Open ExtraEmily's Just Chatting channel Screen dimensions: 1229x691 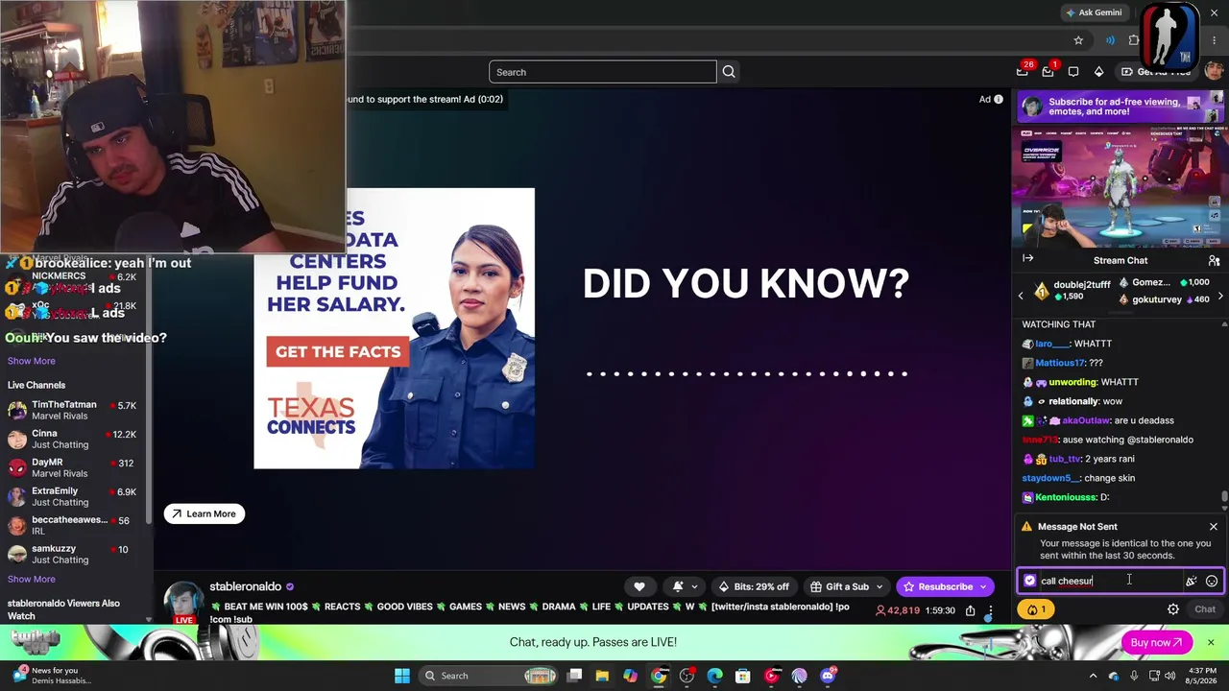pos(75,497)
